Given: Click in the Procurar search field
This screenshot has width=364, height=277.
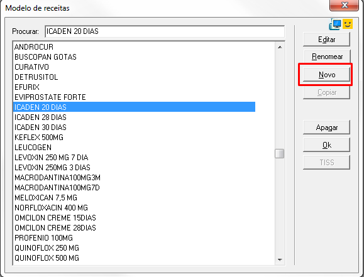Looking at the screenshot, I should [165, 31].
